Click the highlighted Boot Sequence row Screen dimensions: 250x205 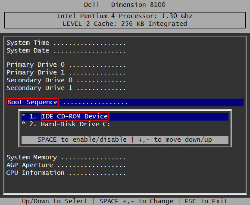(x=125, y=102)
